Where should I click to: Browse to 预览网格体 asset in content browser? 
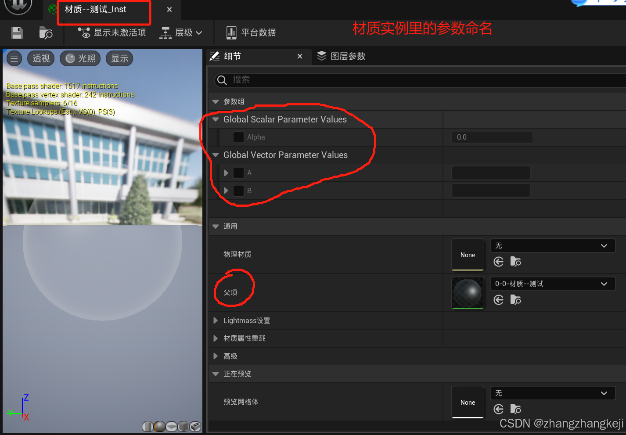point(516,409)
